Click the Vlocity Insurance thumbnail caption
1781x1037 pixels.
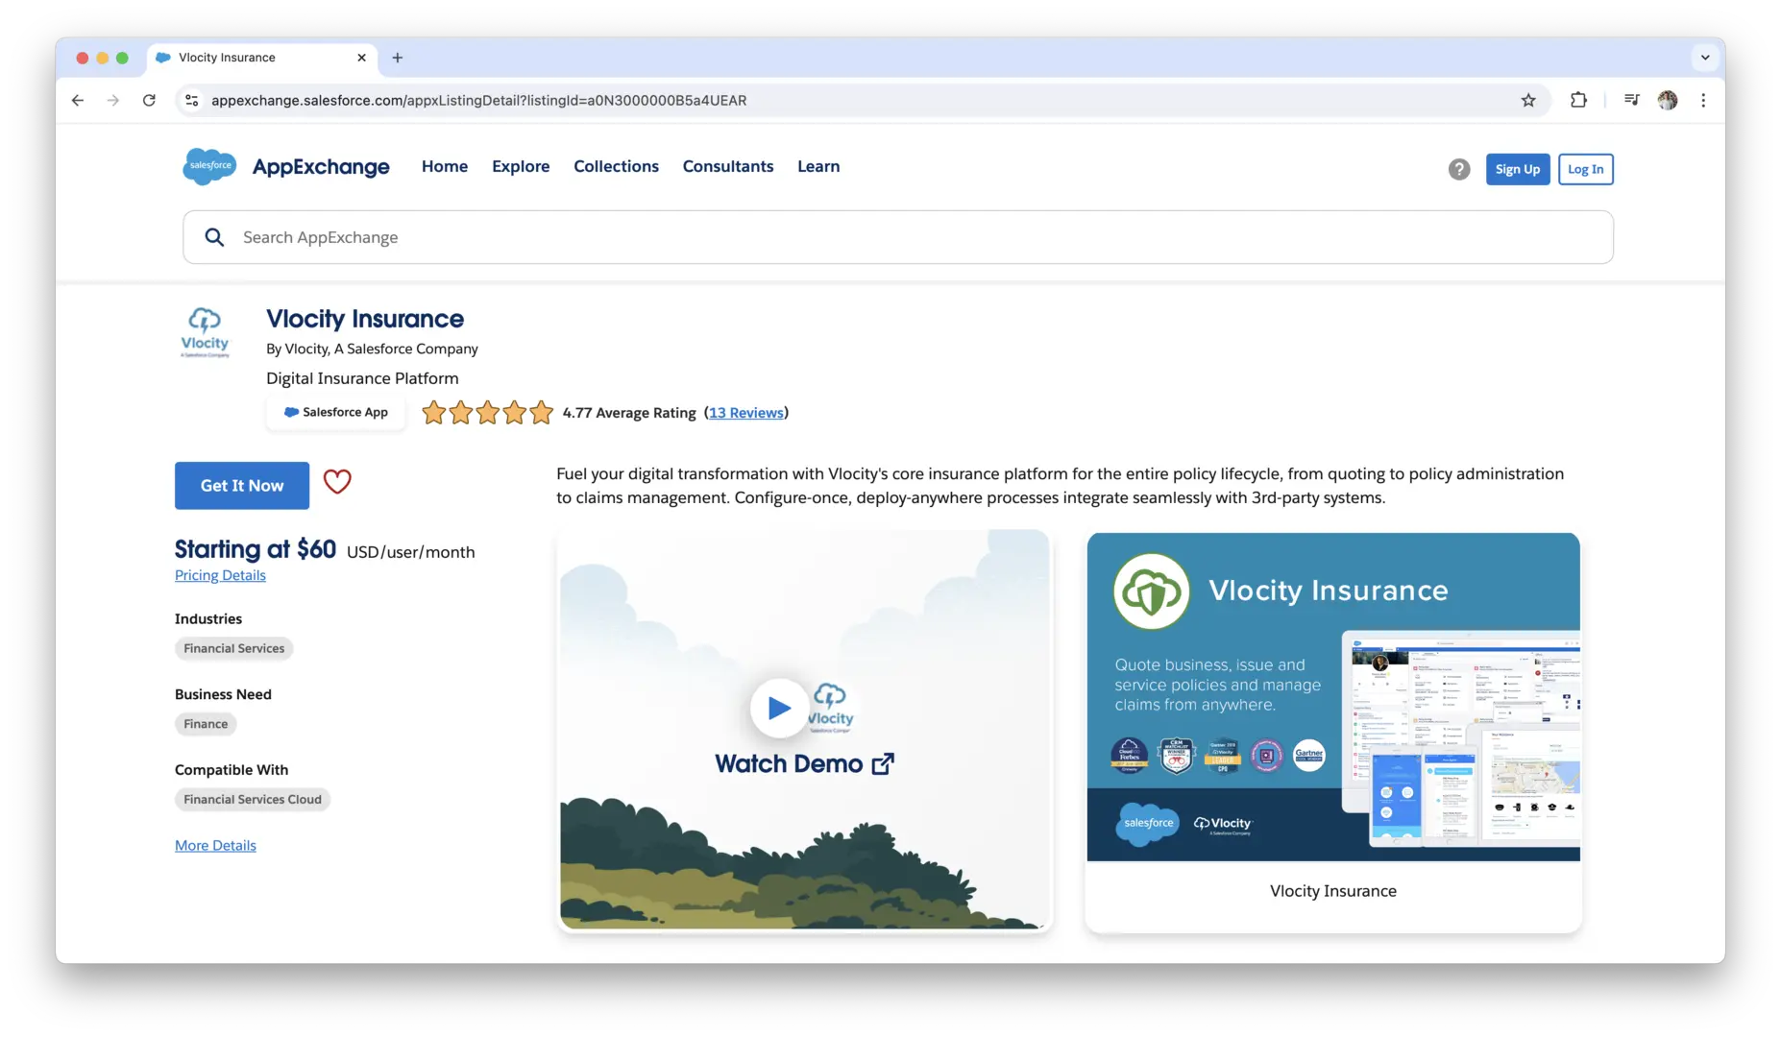(x=1333, y=891)
